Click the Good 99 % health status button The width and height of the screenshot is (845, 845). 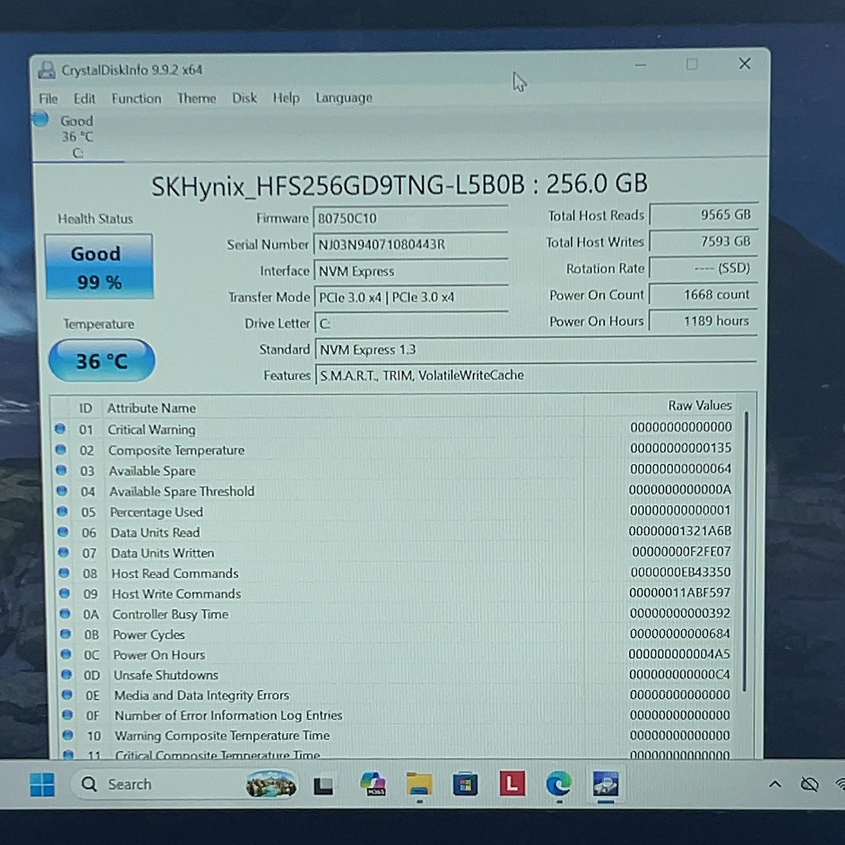99,267
